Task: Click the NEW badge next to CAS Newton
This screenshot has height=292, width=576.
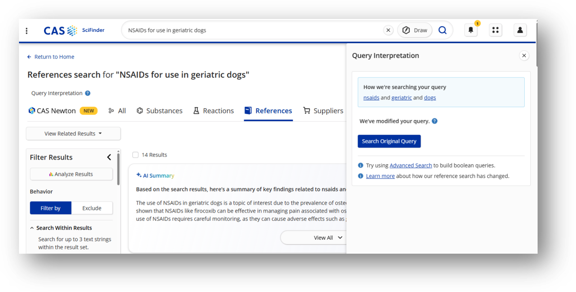Action: [89, 111]
